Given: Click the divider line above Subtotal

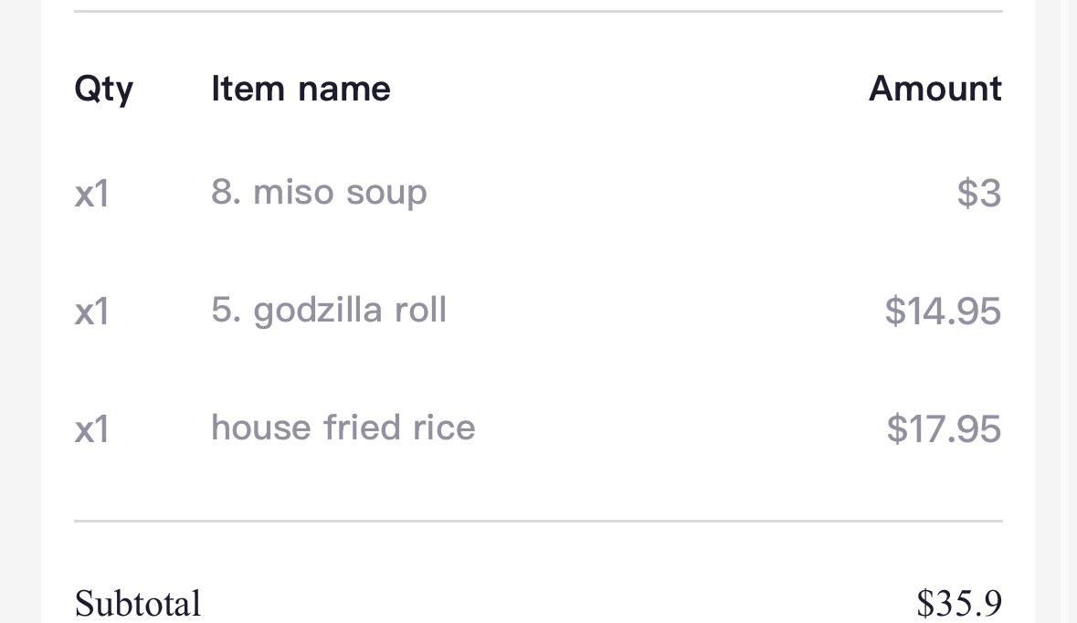Looking at the screenshot, I should 538,521.
